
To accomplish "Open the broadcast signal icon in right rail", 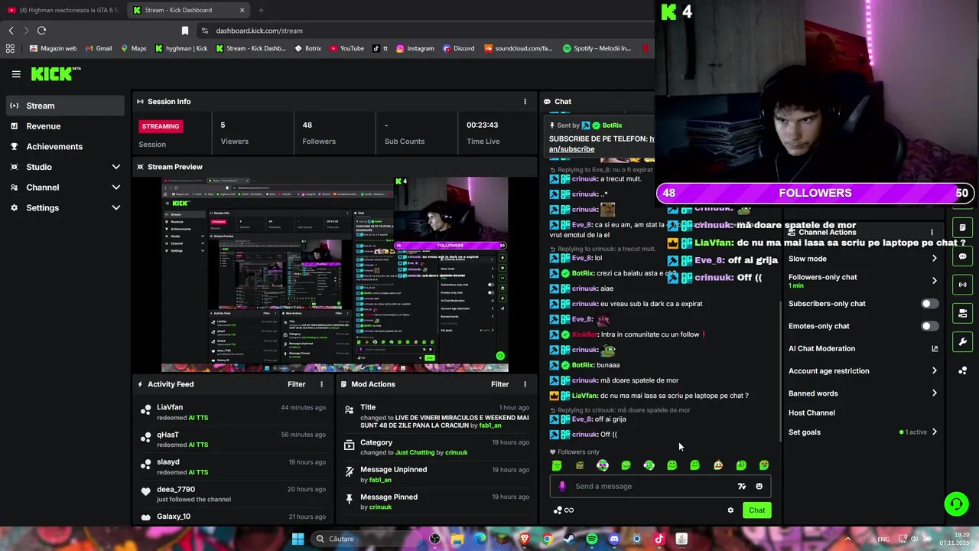I will [x=962, y=285].
